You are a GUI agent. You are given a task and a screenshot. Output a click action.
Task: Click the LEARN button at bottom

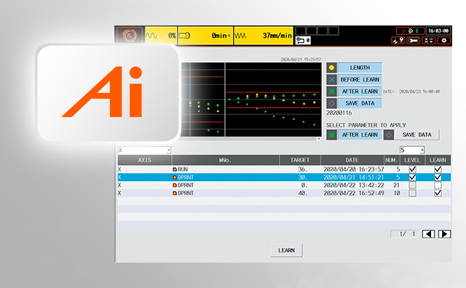[x=286, y=250]
